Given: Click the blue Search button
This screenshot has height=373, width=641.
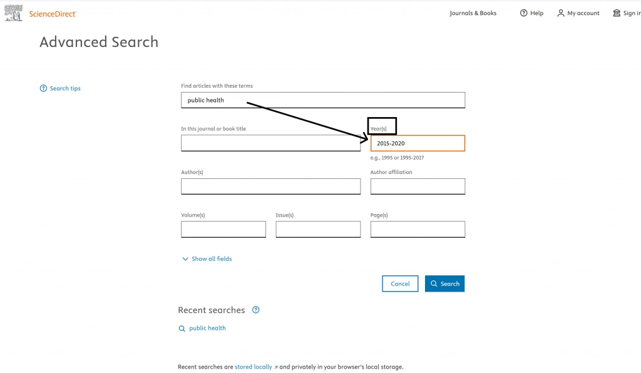Looking at the screenshot, I should (445, 284).
